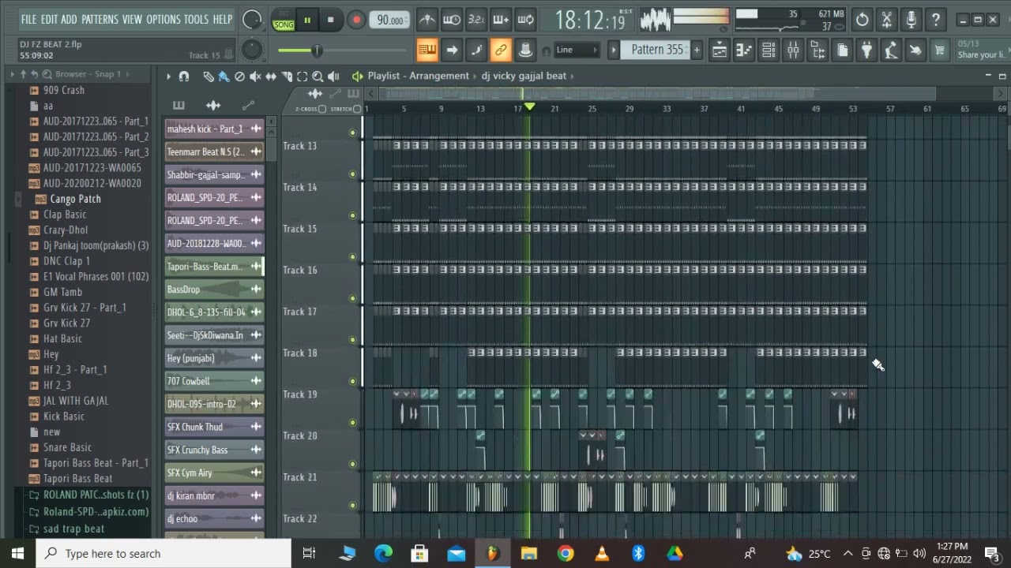Open the 707 Cowbell clip menu
Viewport: 1011px width, 568px height.
[256, 381]
